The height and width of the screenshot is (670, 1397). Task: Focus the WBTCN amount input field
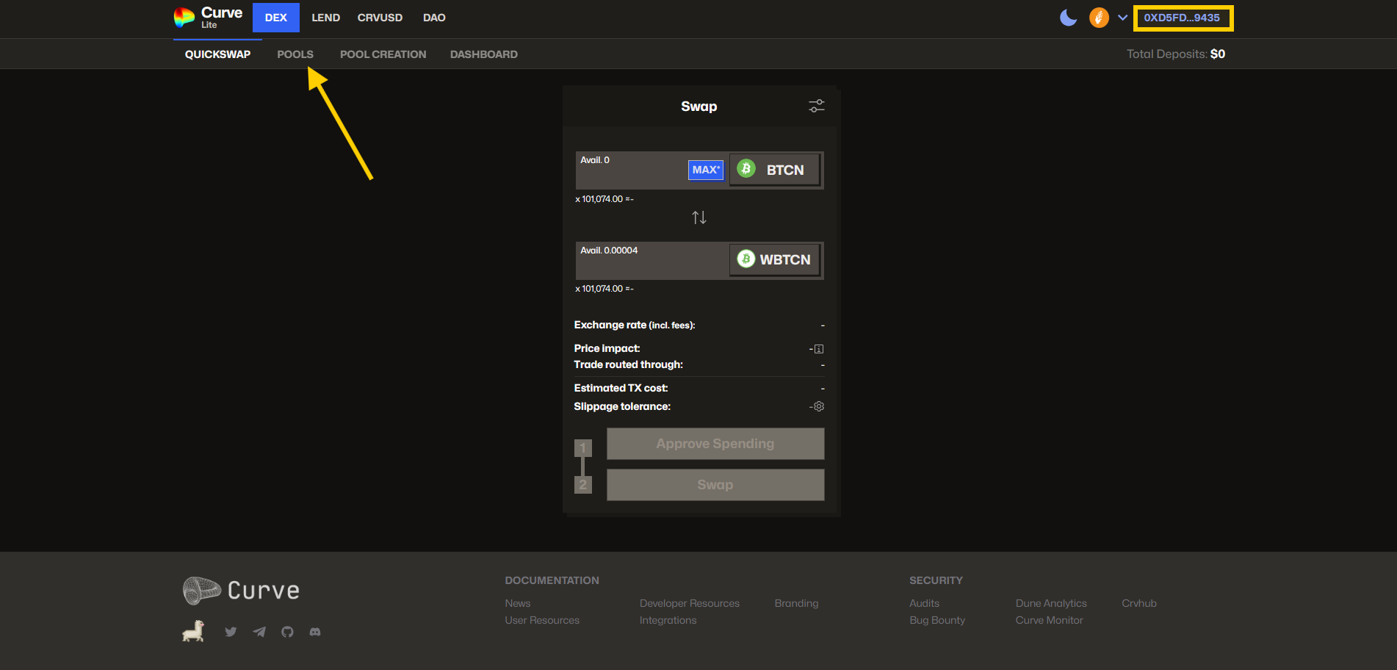click(x=651, y=261)
